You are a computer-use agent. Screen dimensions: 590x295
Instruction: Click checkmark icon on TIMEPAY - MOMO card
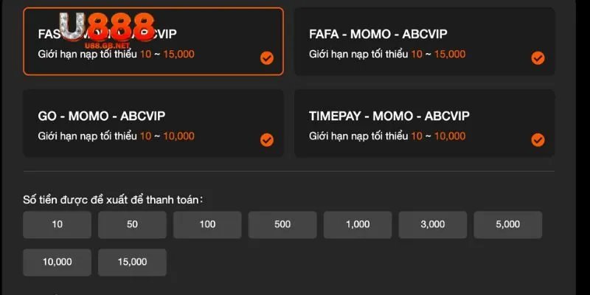(x=538, y=140)
